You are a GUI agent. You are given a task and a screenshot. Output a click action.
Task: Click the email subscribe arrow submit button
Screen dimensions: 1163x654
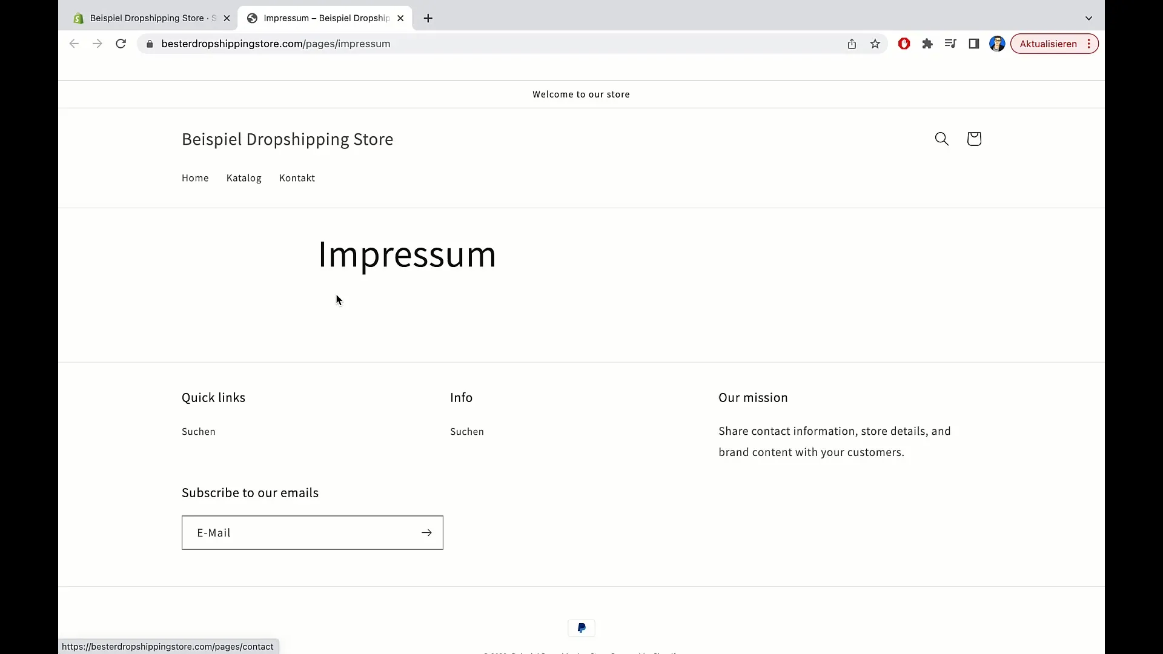[426, 533]
